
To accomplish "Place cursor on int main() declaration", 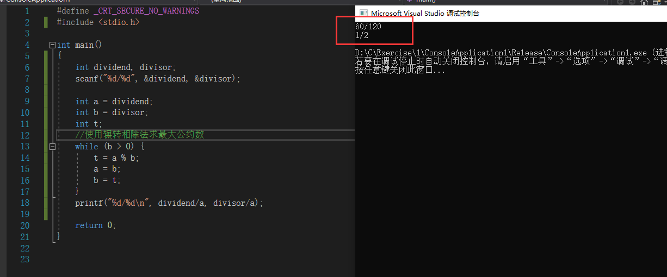I will [x=79, y=45].
